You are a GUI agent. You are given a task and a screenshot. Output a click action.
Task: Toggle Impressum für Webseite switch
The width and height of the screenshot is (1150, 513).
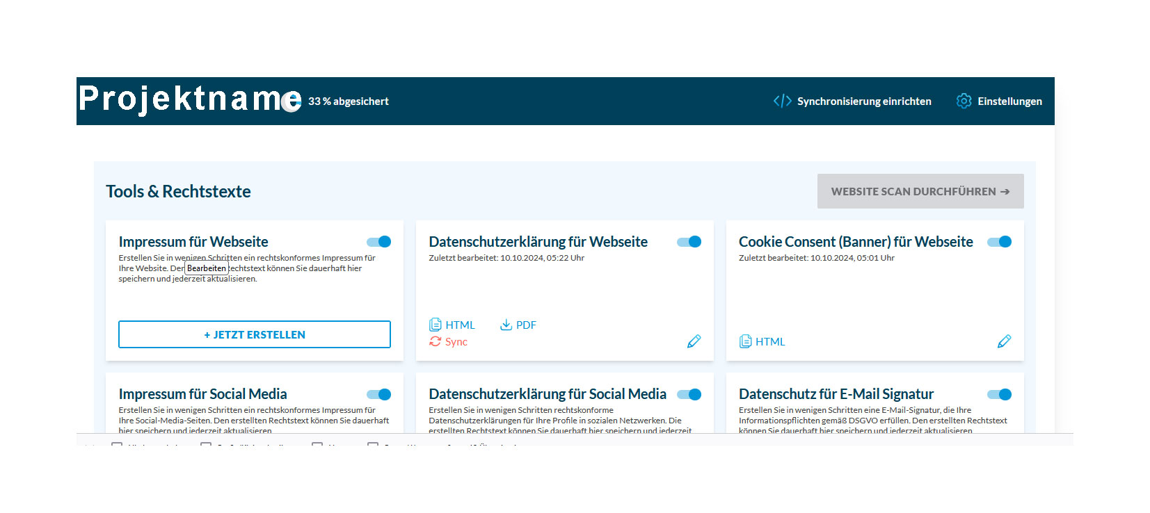[x=379, y=242]
